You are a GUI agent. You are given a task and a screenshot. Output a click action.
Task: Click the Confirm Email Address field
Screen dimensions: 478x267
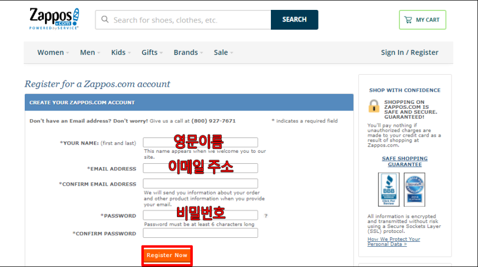pos(201,183)
